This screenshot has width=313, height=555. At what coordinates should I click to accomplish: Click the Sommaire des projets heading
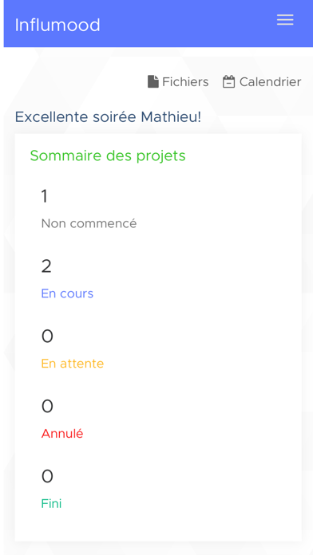pyautogui.click(x=108, y=155)
